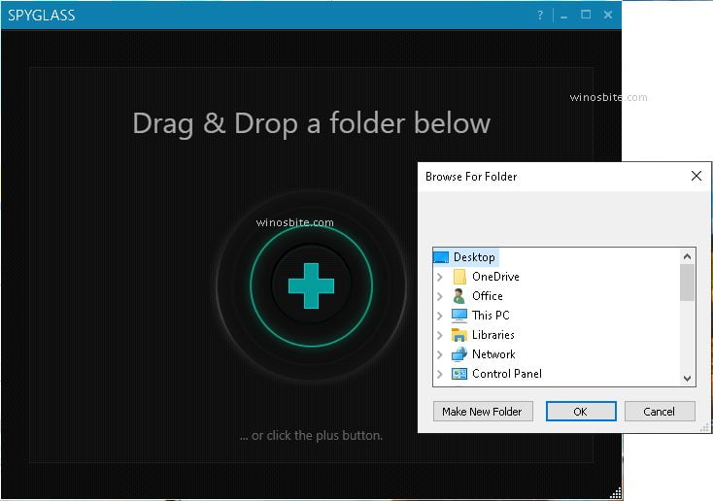The width and height of the screenshot is (713, 501).
Task: Open the Spyglass help question mark
Action: tap(540, 15)
